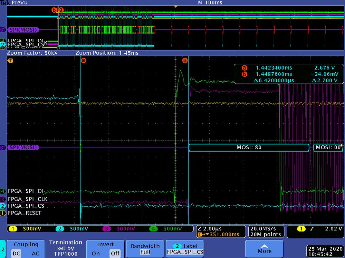This screenshot has width=345, height=258.
Task: Click channel 2 side menu indicator
Action: tap(3, 249)
